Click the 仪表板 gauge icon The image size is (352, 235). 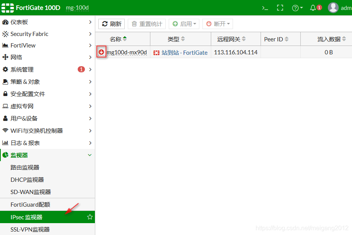pyautogui.click(x=5, y=22)
